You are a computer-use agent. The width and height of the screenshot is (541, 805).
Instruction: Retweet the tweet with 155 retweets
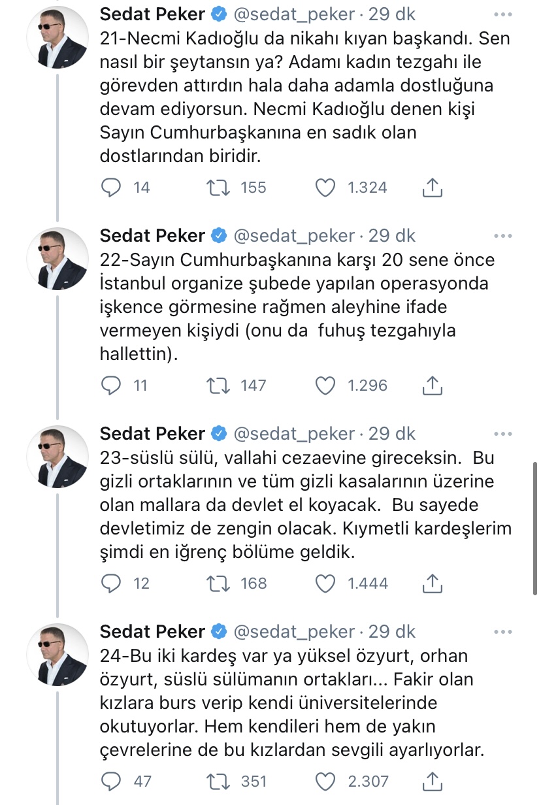[x=218, y=188]
